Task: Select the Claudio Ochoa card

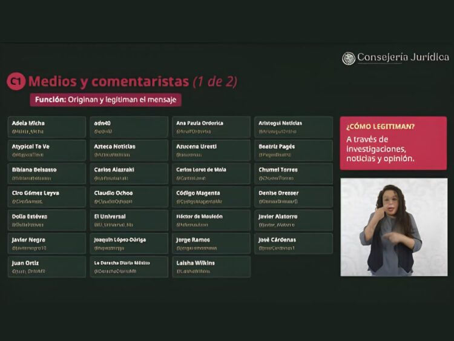Action: pyautogui.click(x=129, y=197)
